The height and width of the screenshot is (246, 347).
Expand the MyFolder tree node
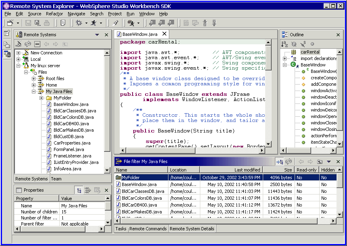coord(42,98)
